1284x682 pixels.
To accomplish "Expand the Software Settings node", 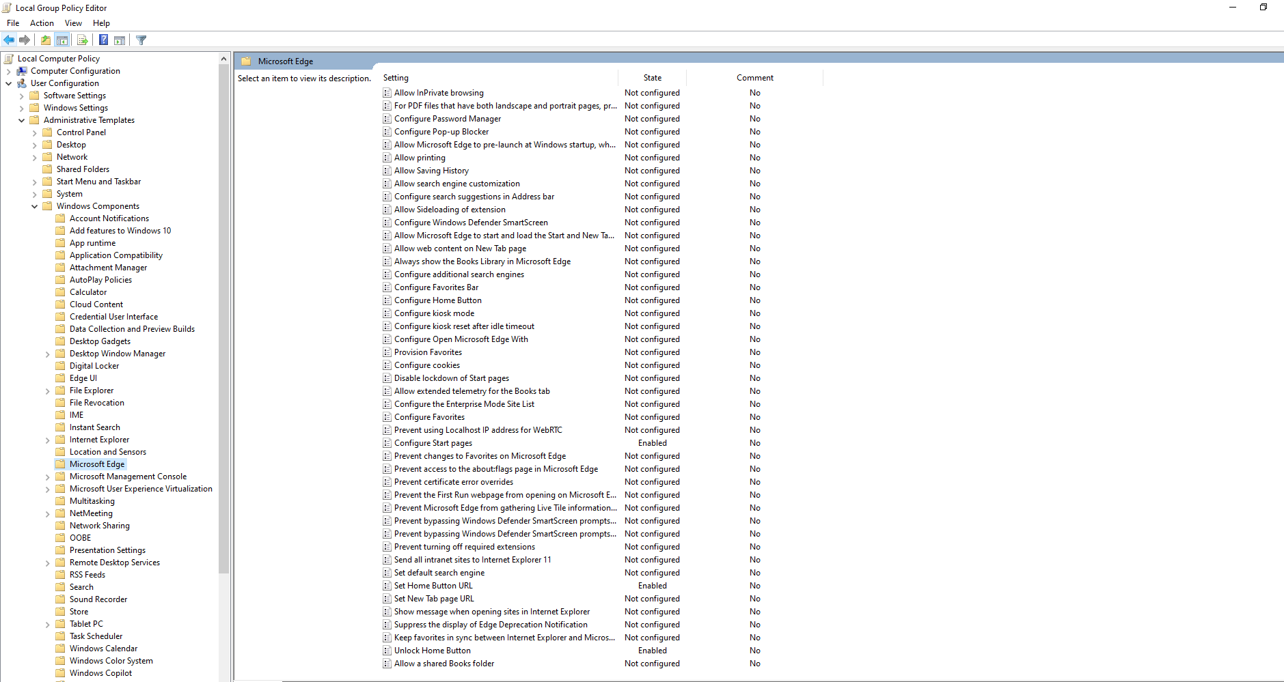I will tap(21, 96).
